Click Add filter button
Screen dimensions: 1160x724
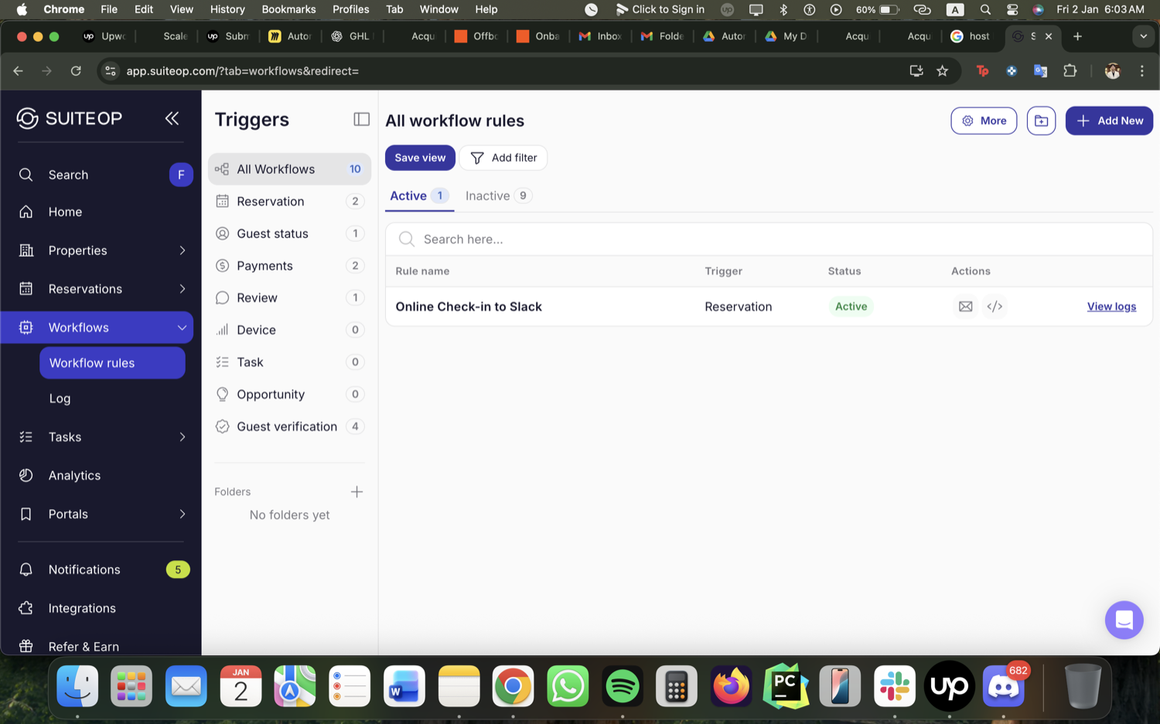click(503, 158)
